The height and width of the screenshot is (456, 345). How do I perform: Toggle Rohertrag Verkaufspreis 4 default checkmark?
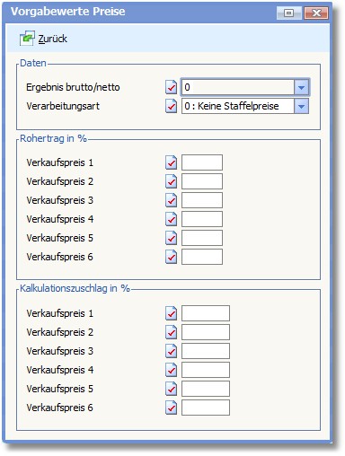(171, 219)
